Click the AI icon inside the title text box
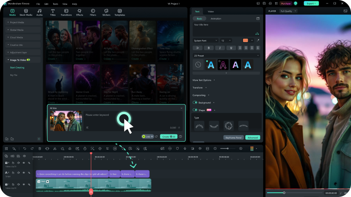 coord(257,34)
